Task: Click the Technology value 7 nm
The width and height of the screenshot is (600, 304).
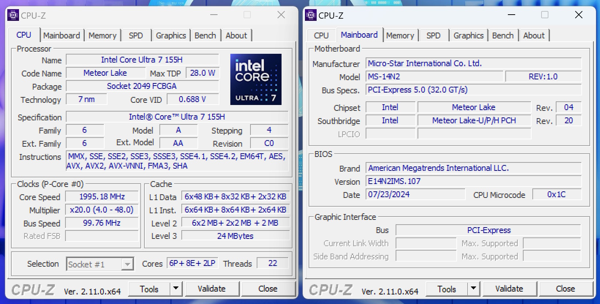Action: point(87,99)
